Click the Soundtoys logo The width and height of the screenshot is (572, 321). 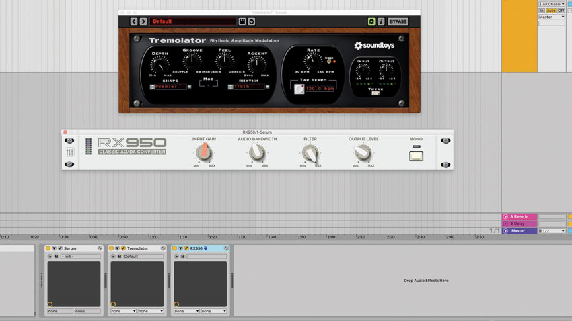pyautogui.click(x=374, y=46)
